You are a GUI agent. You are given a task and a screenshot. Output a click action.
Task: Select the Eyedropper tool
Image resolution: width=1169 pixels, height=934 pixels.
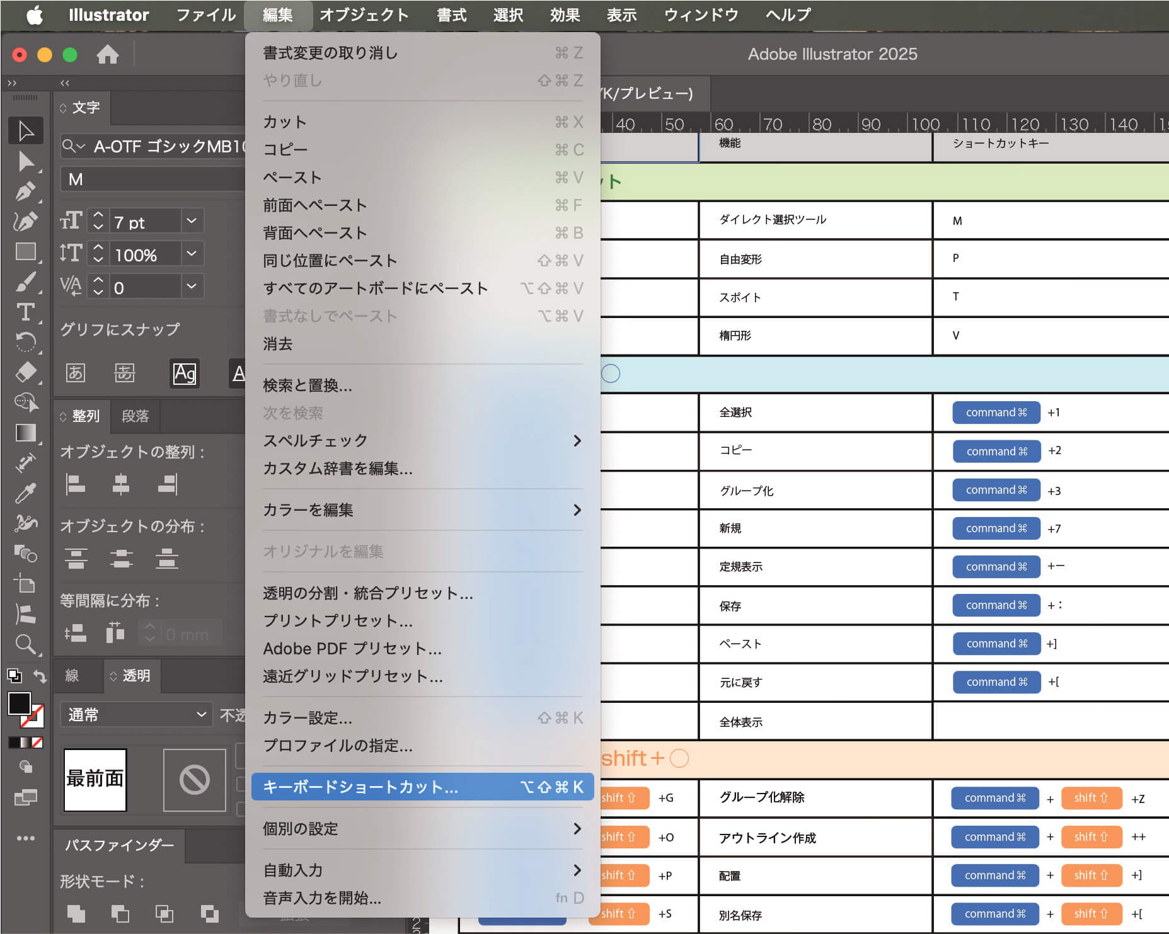(26, 493)
